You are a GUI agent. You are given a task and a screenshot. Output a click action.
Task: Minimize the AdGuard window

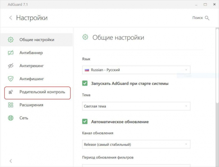coord(196,5)
